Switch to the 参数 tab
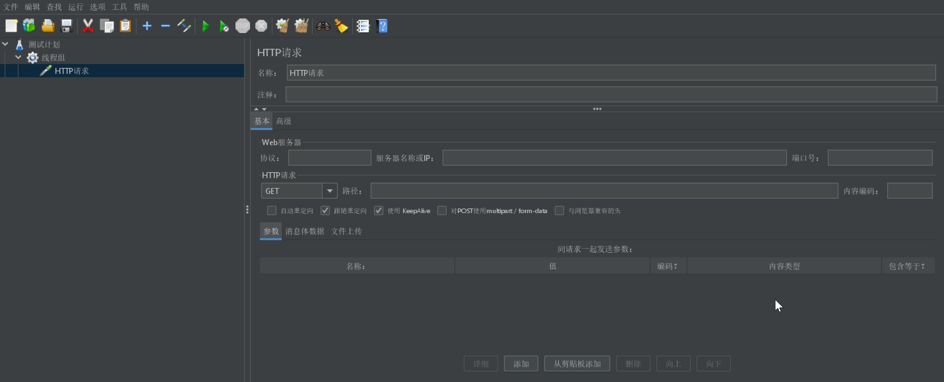The image size is (944, 382). [271, 231]
